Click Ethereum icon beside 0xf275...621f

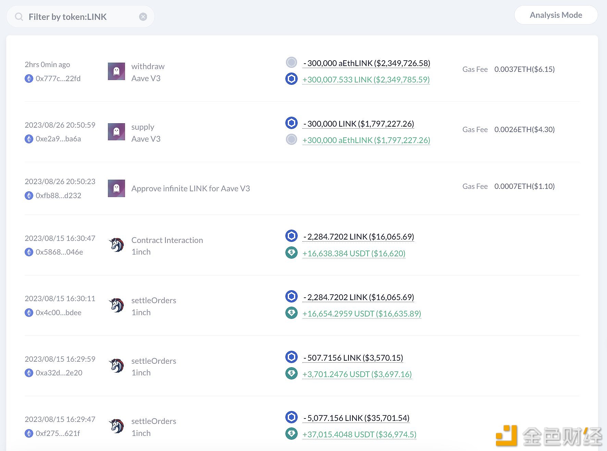[29, 434]
